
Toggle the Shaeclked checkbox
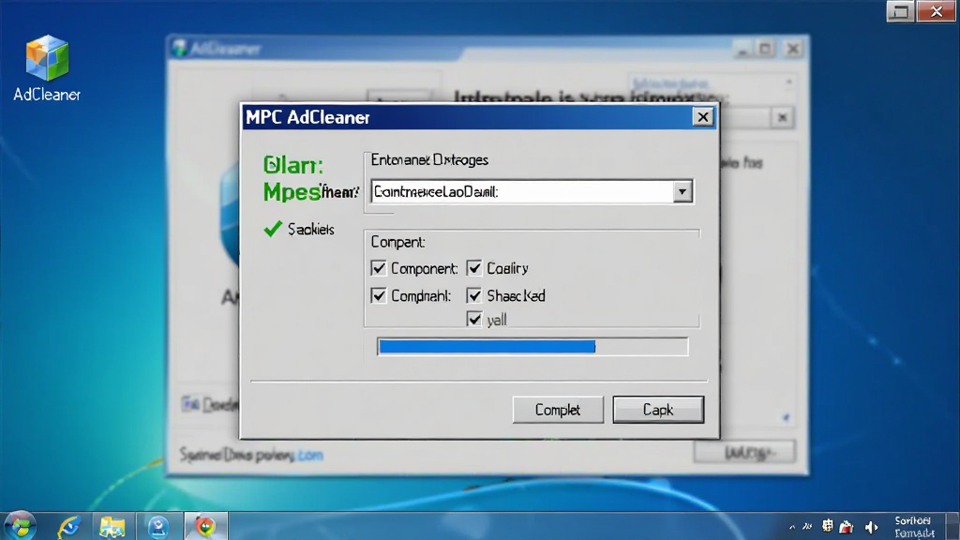click(x=473, y=295)
